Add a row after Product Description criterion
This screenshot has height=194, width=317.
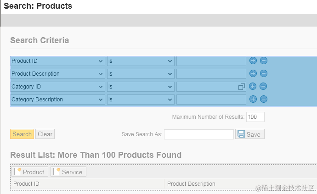pos(253,73)
